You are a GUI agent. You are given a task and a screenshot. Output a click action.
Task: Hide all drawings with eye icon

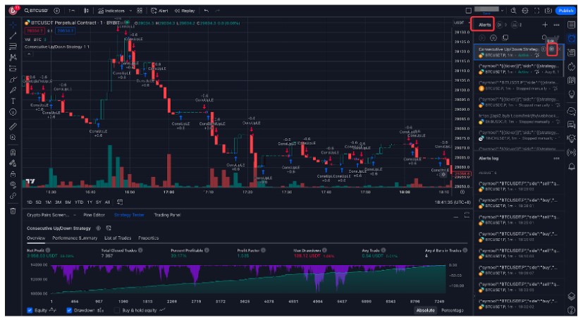13,185
